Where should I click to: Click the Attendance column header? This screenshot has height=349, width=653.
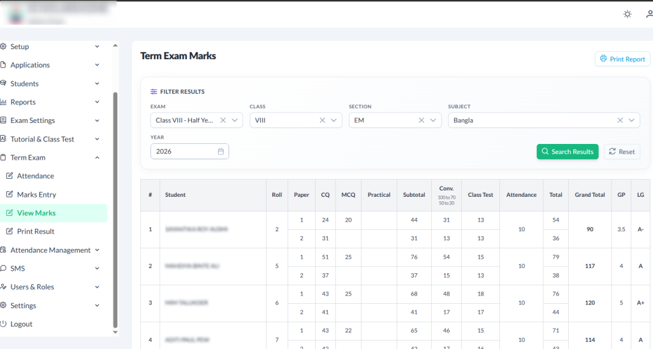point(521,195)
